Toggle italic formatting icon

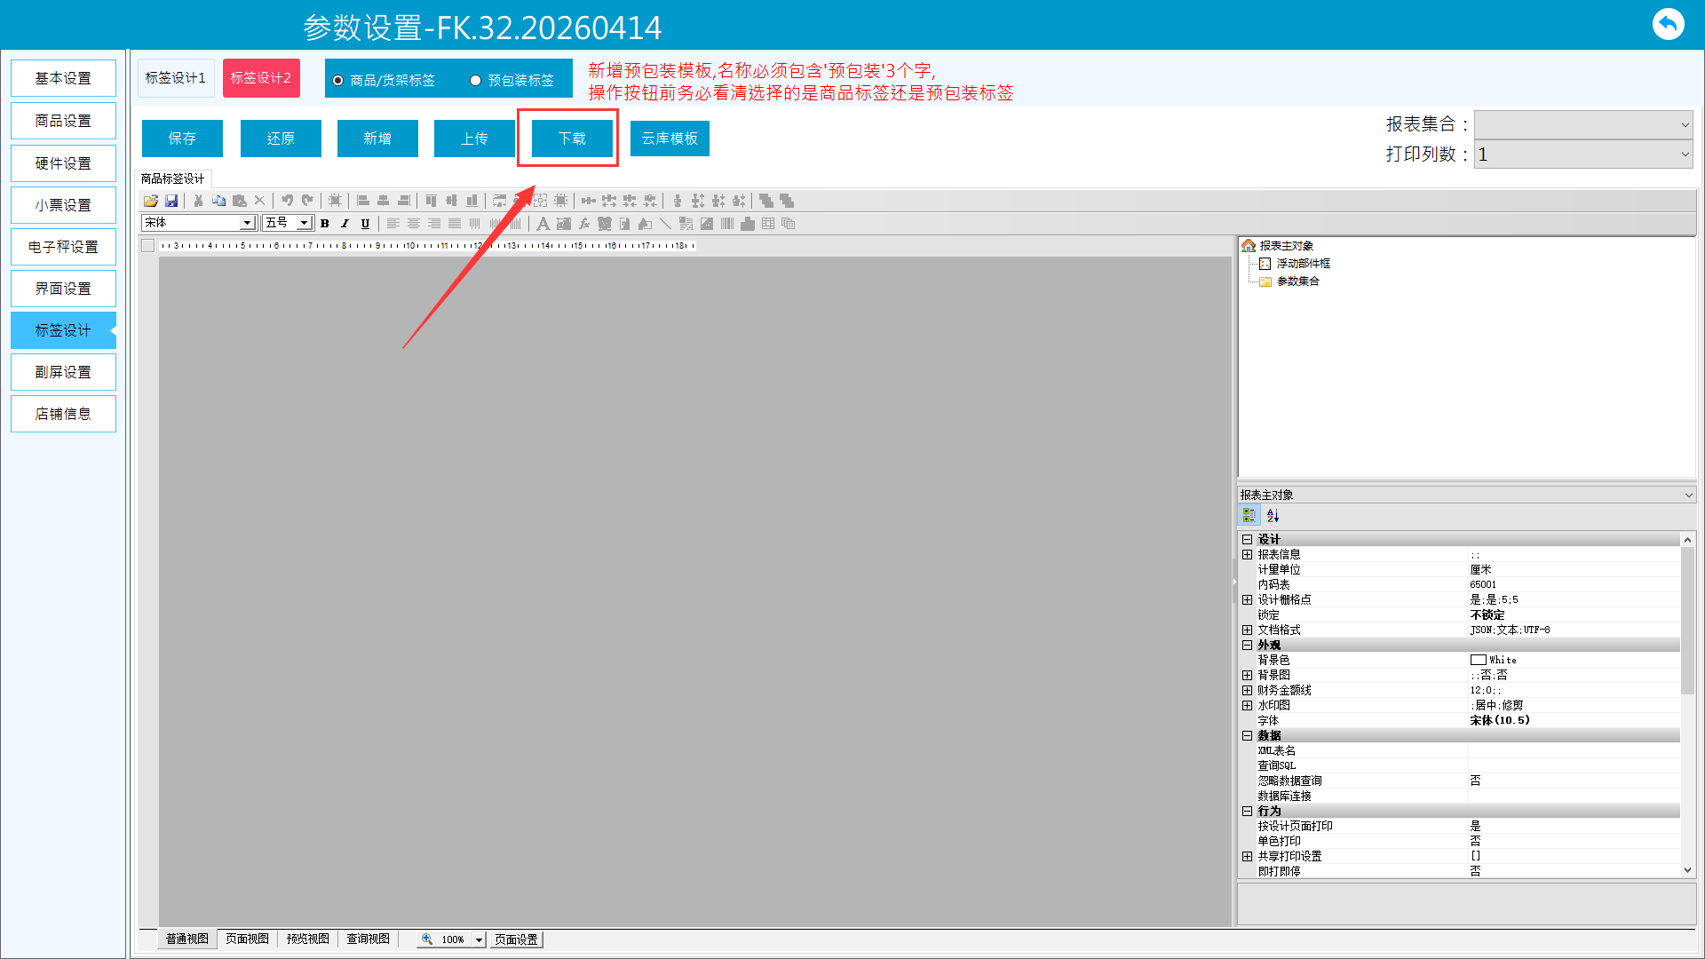pyautogui.click(x=345, y=224)
